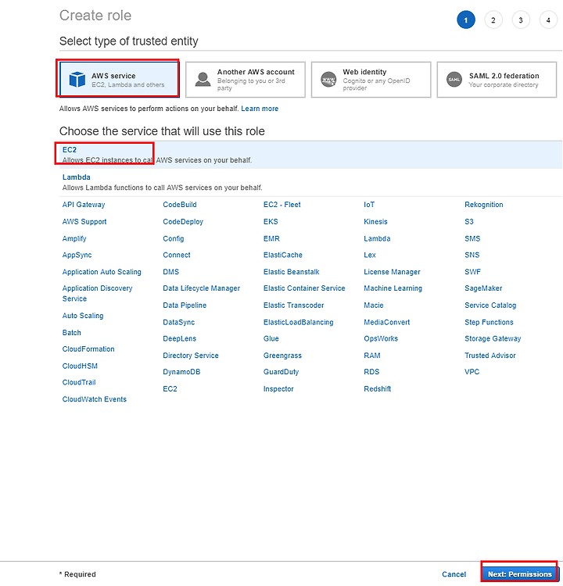The height and width of the screenshot is (586, 563).
Task: Choose Elastic Beanstalk service
Action: pyautogui.click(x=292, y=272)
